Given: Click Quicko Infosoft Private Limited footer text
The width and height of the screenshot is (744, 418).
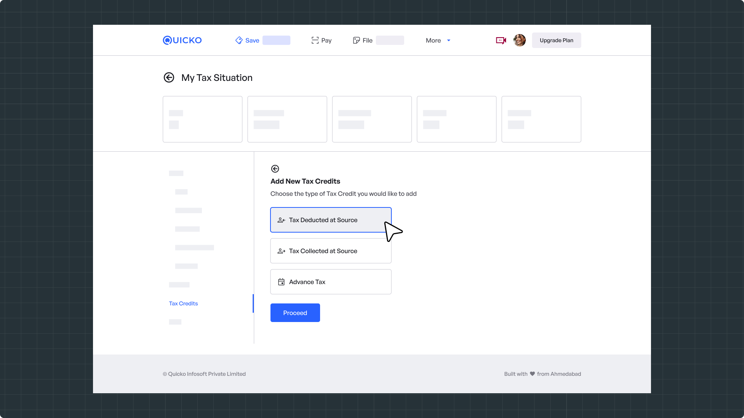Looking at the screenshot, I should (x=204, y=374).
